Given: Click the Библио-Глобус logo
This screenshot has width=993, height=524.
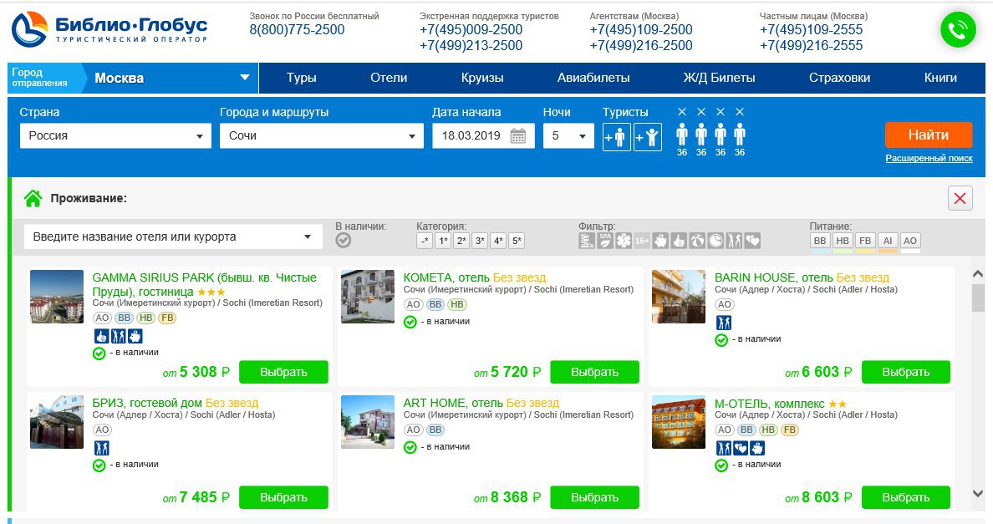Looking at the screenshot, I should click(x=109, y=30).
